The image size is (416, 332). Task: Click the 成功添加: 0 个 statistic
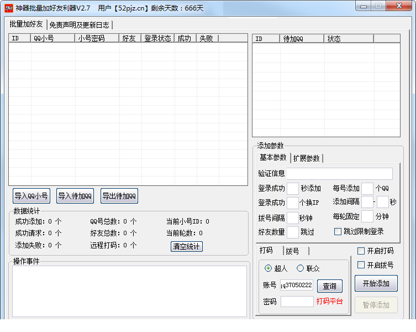pyautogui.click(x=38, y=221)
